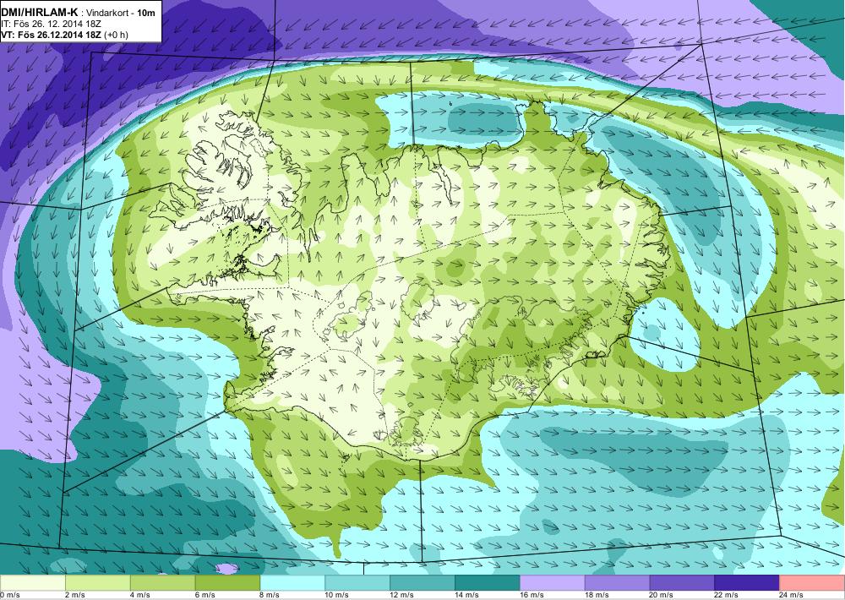This screenshot has height=600, width=845.
Task: Select the 'Vindarkort - 10m' heading text
Action: [122, 13]
